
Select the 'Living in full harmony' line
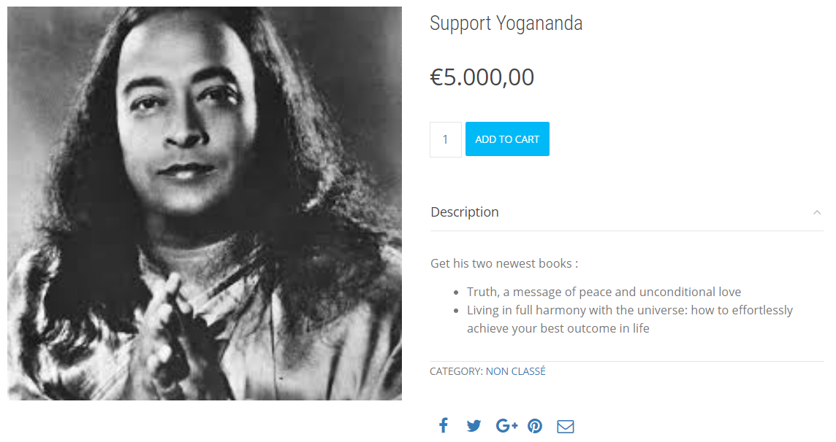630,310
